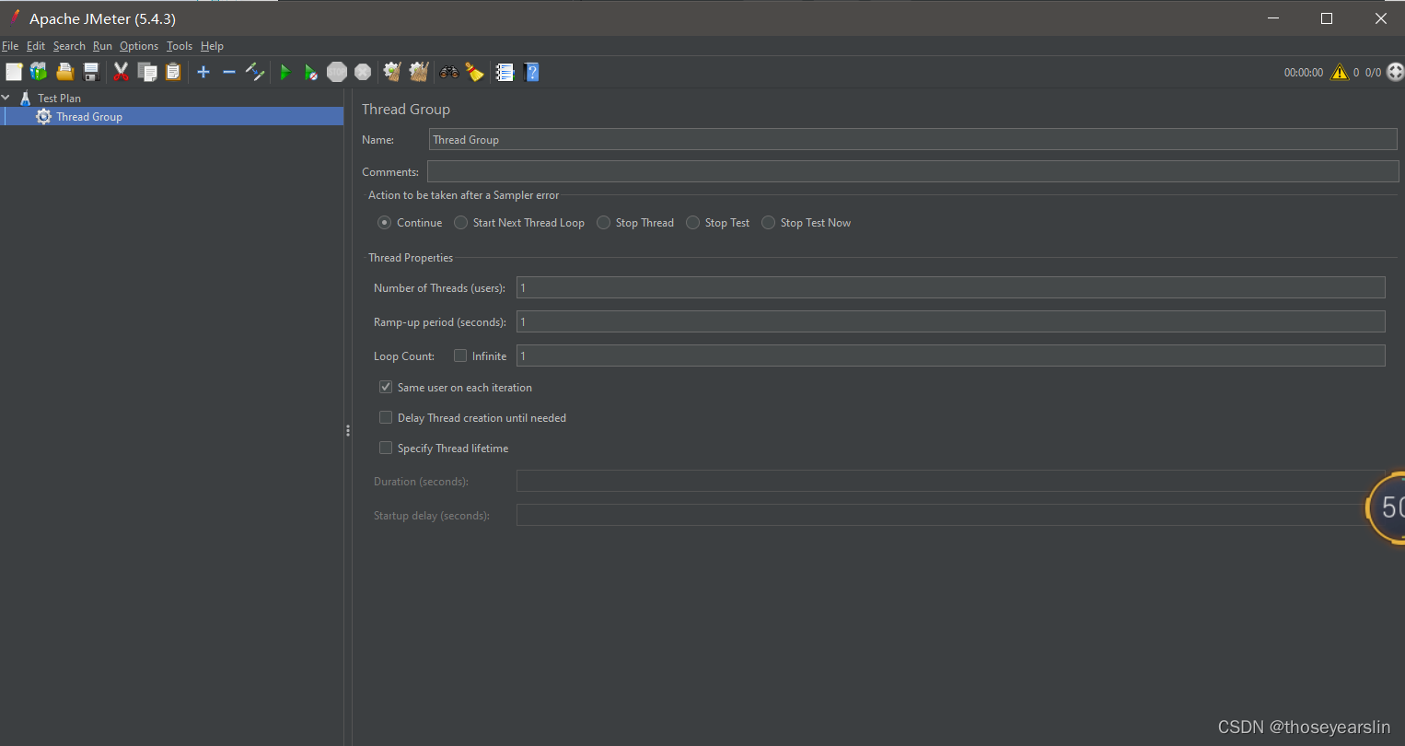Open the Options menu
Screen dimensions: 1405x746
139,46
